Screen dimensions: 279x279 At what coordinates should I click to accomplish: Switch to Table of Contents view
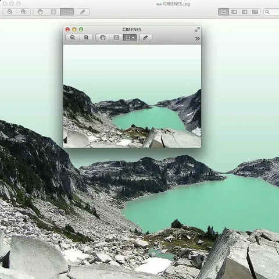(245, 12)
